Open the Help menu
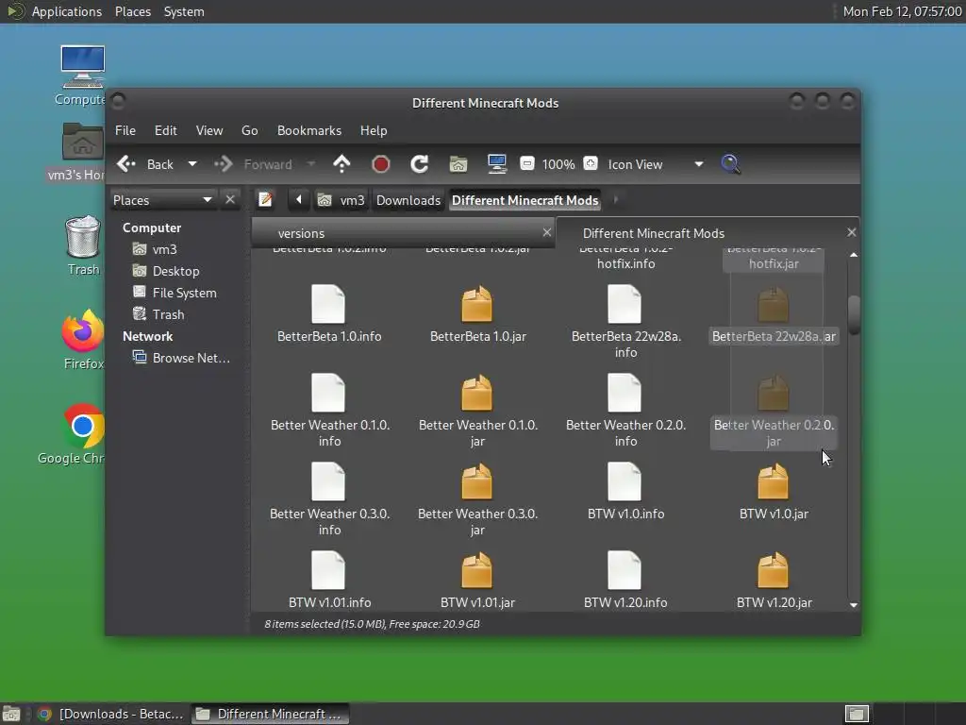 click(374, 130)
